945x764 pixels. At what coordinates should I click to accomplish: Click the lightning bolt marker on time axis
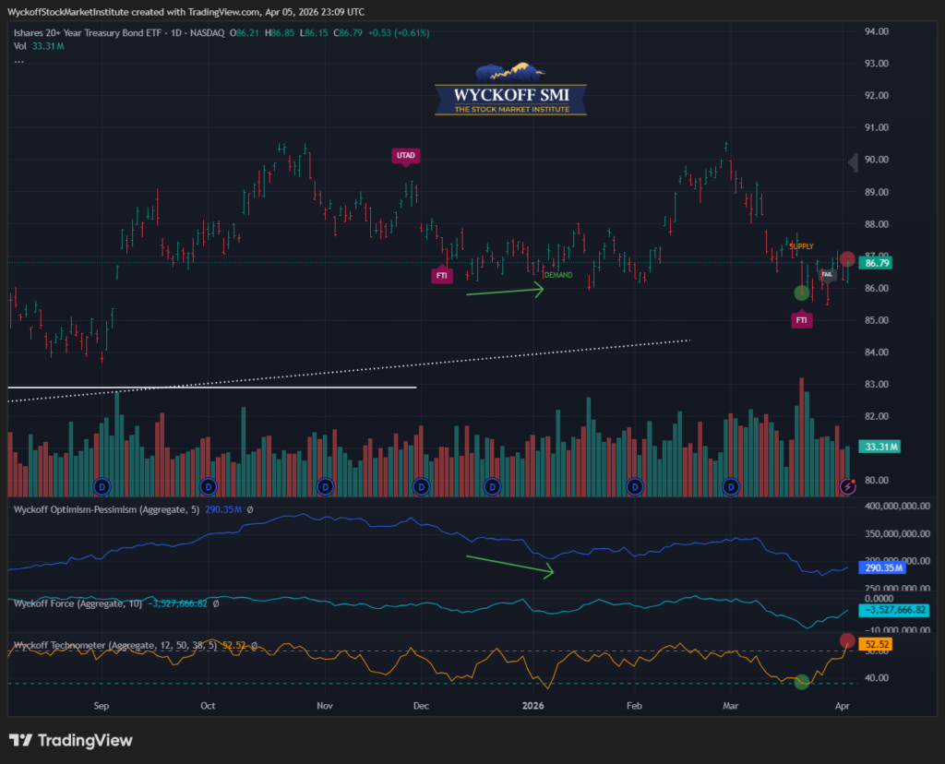pyautogui.click(x=847, y=485)
